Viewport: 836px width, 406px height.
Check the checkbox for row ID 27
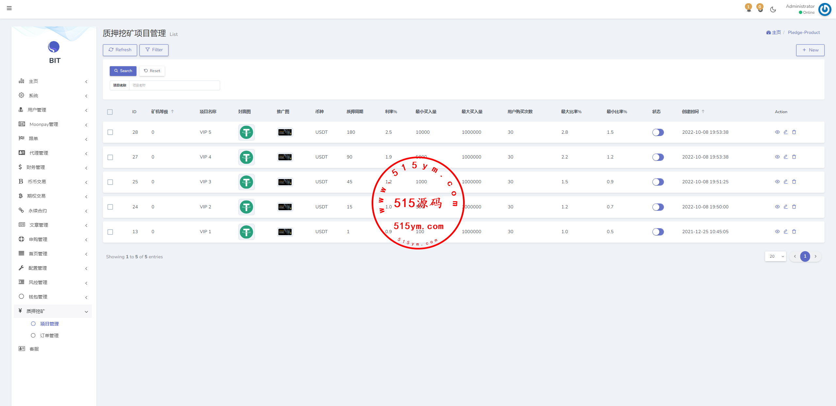(x=110, y=157)
